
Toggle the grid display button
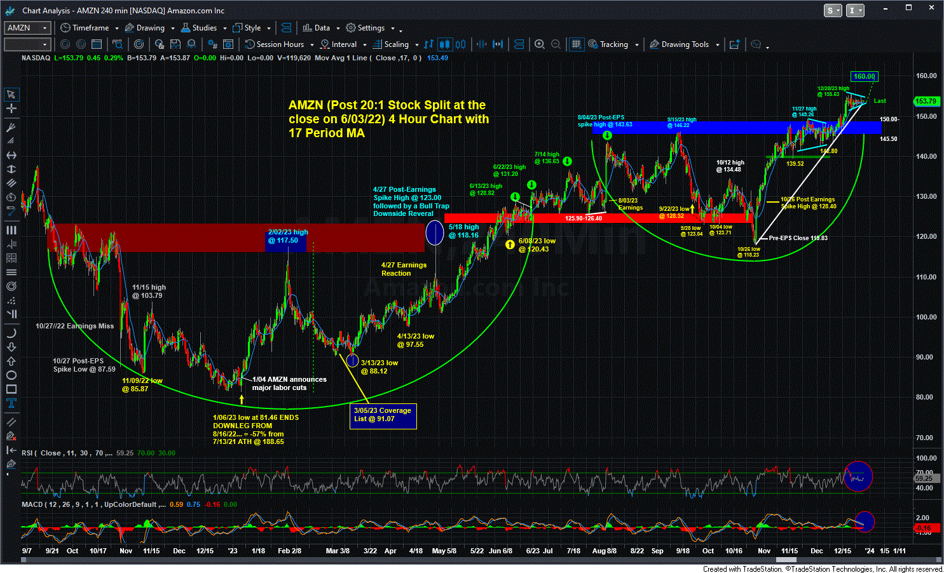576,44
